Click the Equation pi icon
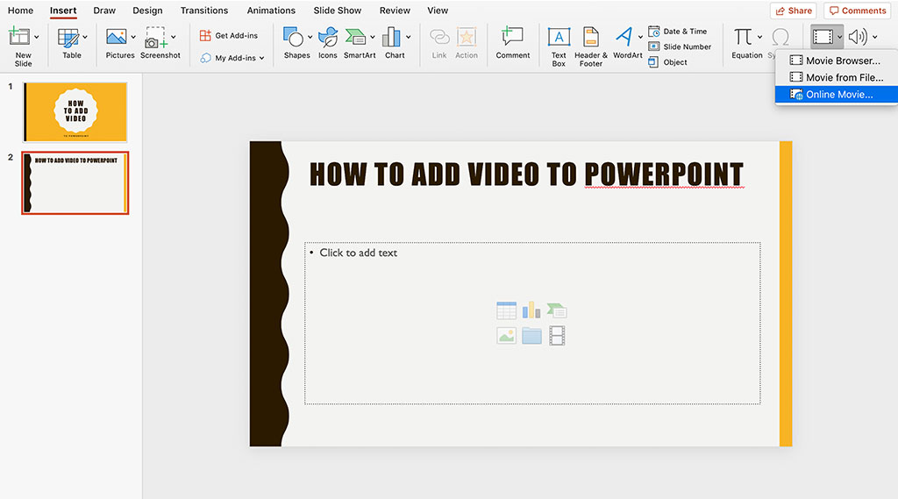Image resolution: width=898 pixels, height=499 pixels. [744, 37]
